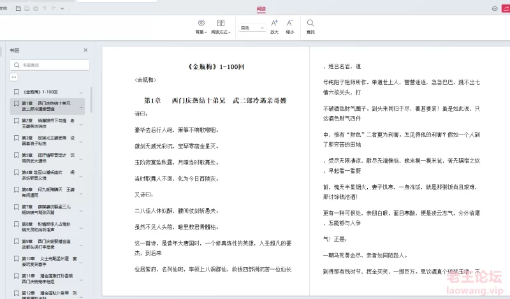Viewport: 510px width, 299px height.
Task: Open more options for 第2章 bookmark
Action: [81, 124]
